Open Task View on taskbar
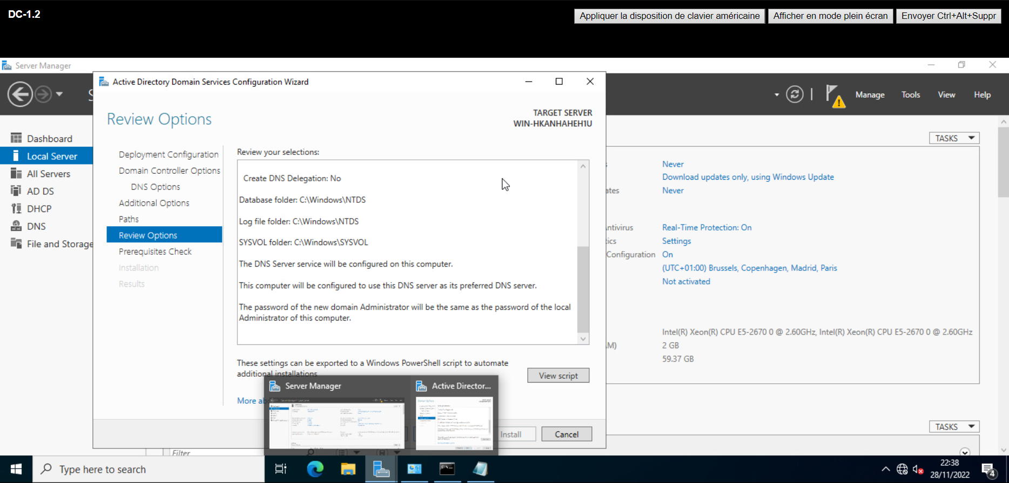This screenshot has width=1009, height=483. [281, 469]
